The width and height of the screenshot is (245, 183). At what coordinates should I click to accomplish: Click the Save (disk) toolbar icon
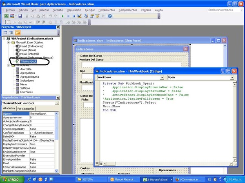[x=20, y=16]
